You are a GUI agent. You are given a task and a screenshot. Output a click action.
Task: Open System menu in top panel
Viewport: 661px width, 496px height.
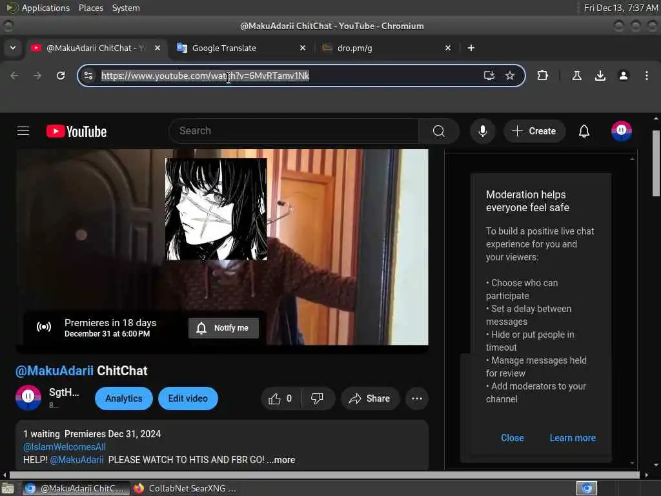[x=126, y=8]
